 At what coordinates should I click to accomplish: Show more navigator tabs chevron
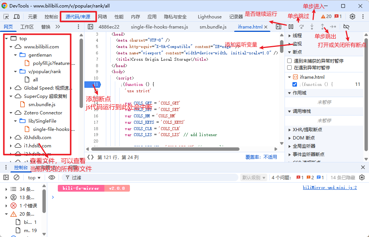(x=58, y=27)
